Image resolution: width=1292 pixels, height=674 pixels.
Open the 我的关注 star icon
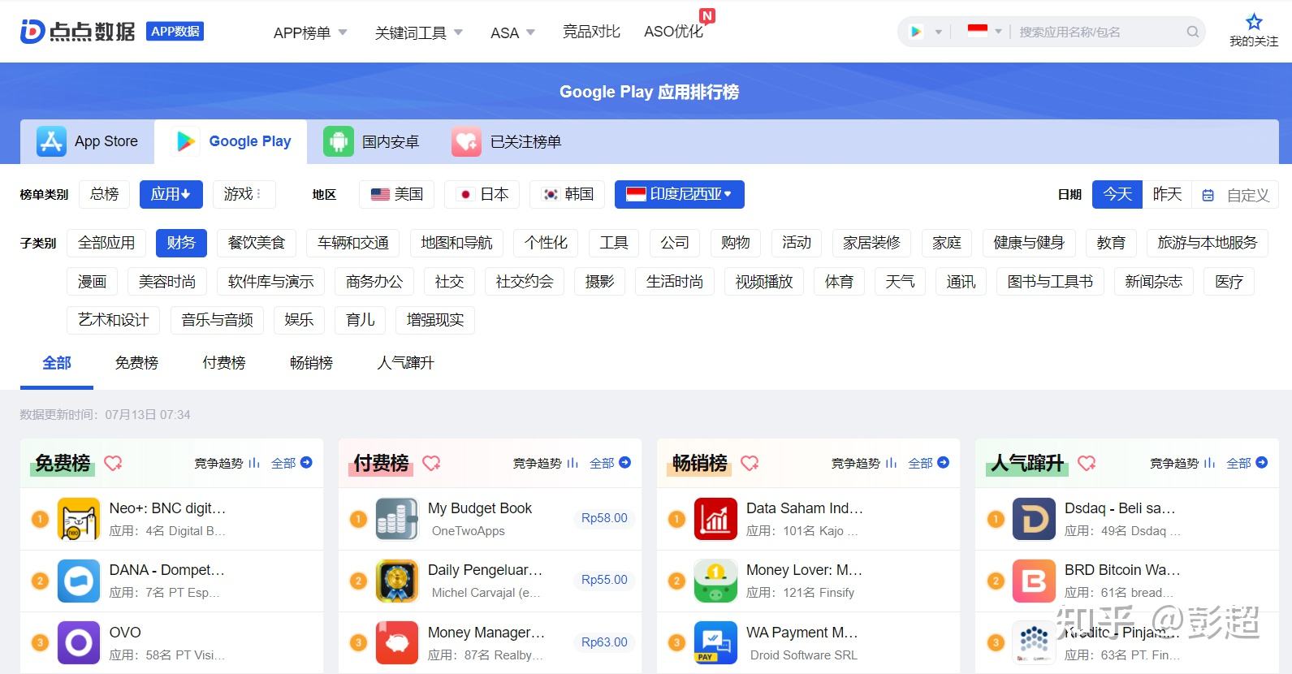(1254, 22)
